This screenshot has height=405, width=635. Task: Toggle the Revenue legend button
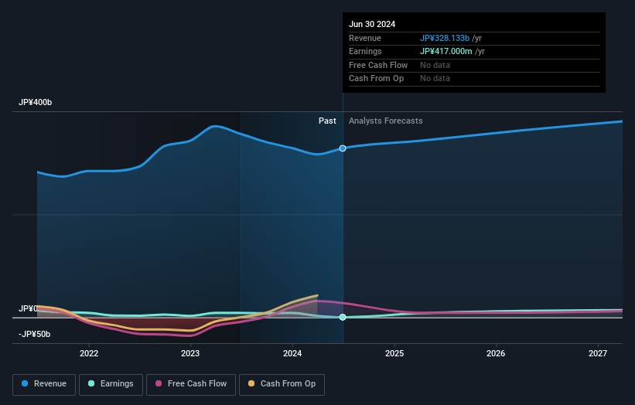coord(44,384)
